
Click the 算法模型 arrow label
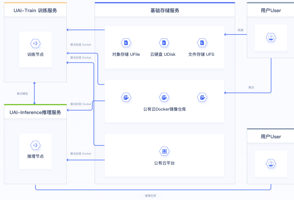tap(22, 94)
